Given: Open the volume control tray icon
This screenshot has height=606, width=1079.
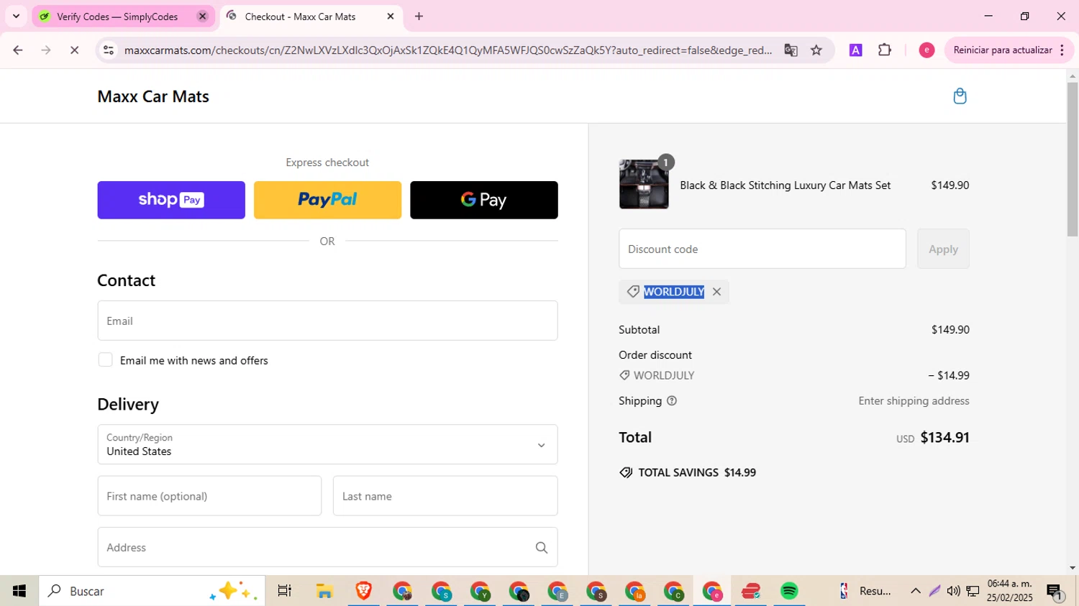Looking at the screenshot, I should pos(954,591).
